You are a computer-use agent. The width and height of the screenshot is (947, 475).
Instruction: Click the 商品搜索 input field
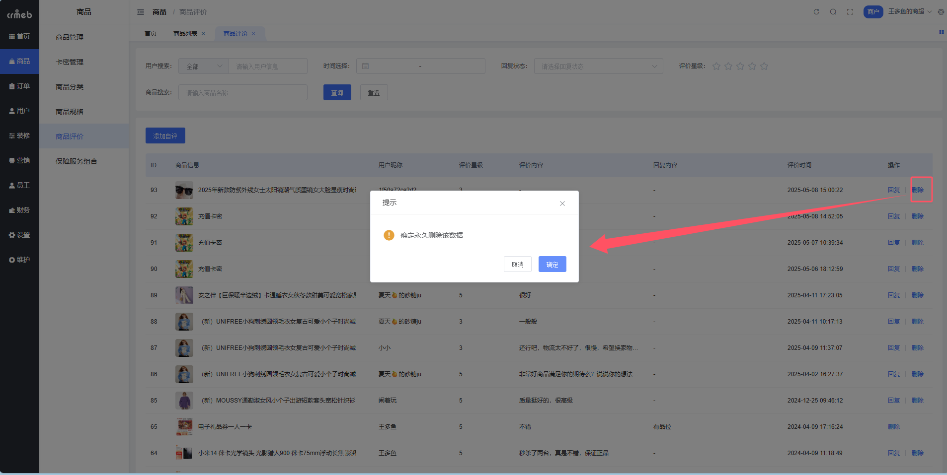242,93
